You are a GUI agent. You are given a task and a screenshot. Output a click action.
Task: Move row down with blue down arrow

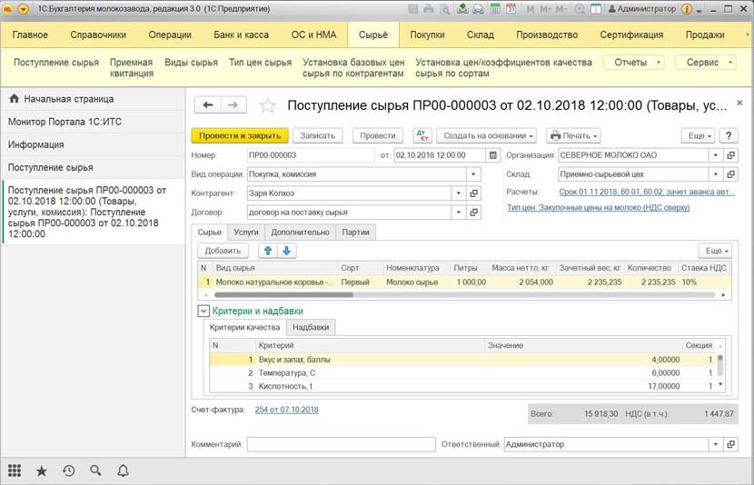tap(286, 250)
